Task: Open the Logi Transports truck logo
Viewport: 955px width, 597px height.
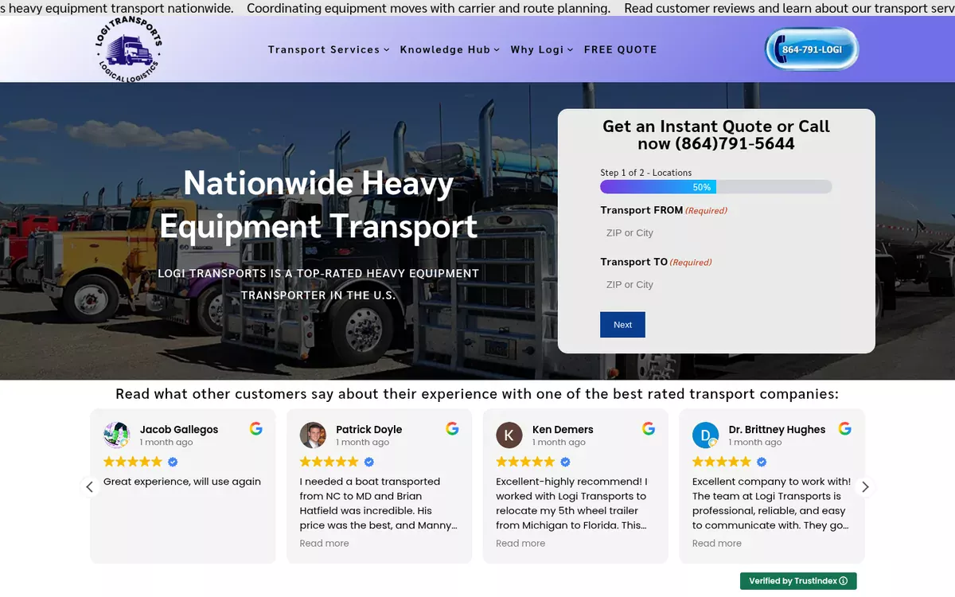Action: 129,49
